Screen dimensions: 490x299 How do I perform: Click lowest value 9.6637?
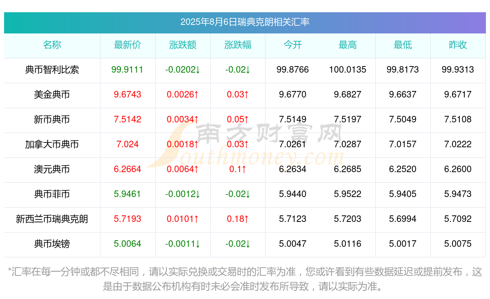(x=403, y=95)
